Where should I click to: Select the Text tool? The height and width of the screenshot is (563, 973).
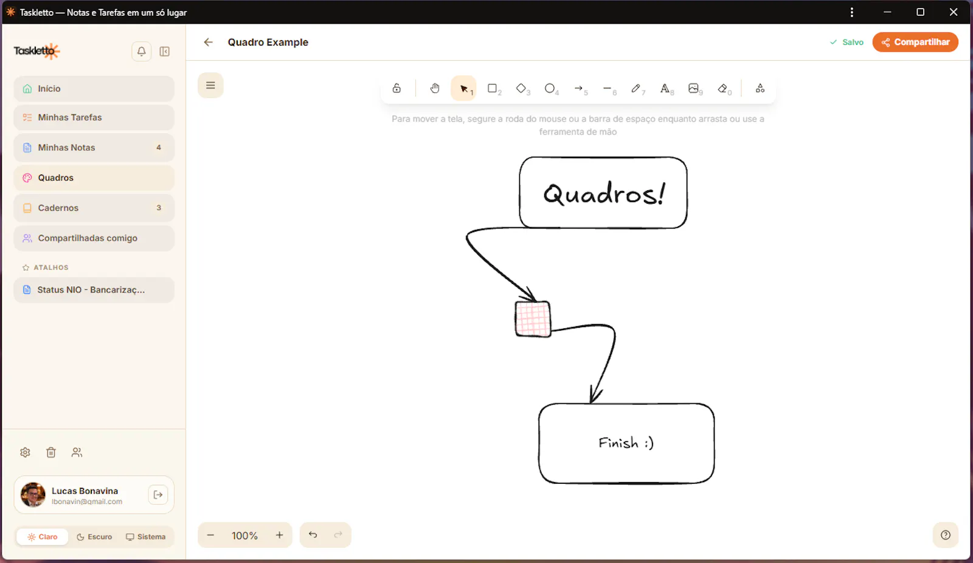tap(666, 88)
